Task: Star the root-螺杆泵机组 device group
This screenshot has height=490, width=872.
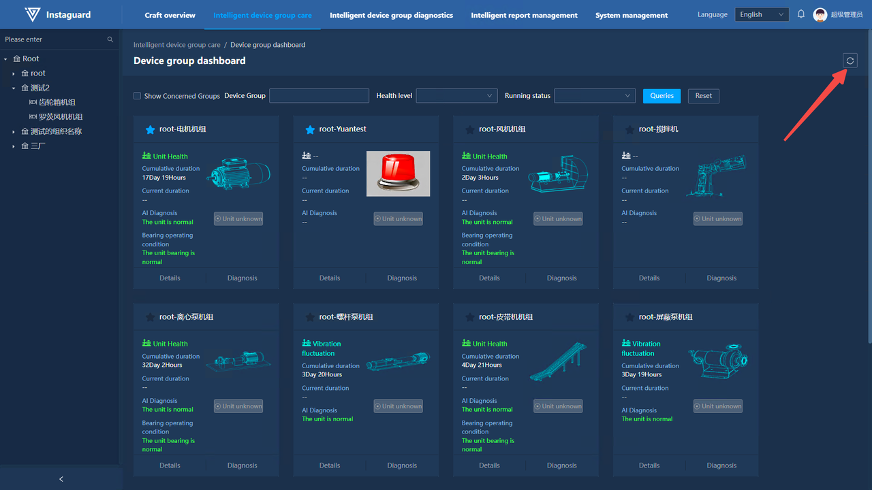Action: pyautogui.click(x=310, y=317)
